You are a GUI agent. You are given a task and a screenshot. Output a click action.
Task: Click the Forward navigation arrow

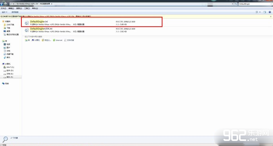coord(5,4)
